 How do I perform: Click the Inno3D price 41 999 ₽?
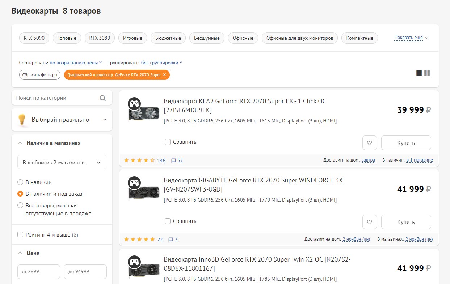click(414, 268)
